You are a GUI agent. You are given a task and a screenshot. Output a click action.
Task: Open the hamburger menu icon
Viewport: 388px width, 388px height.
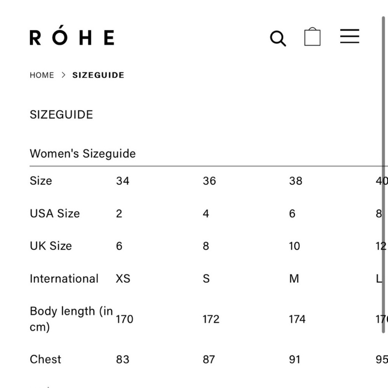[350, 36]
